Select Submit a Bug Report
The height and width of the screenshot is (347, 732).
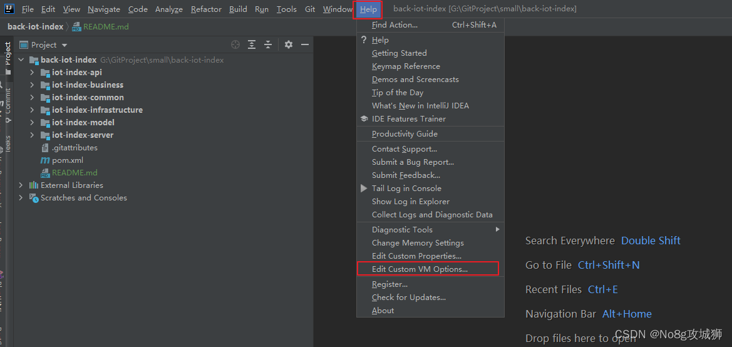pos(430,162)
